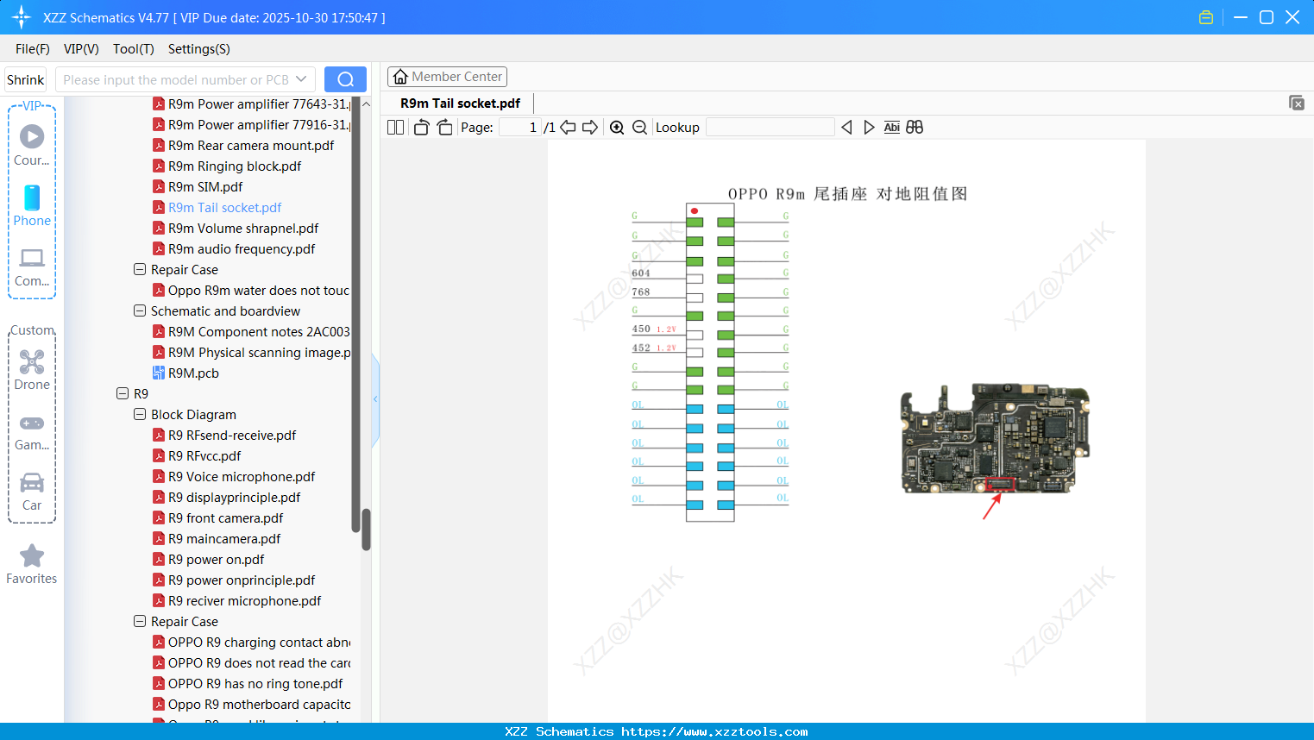Viewport: 1314px width, 740px height.
Task: Open the Course section in the sidebar
Action: coord(32,145)
